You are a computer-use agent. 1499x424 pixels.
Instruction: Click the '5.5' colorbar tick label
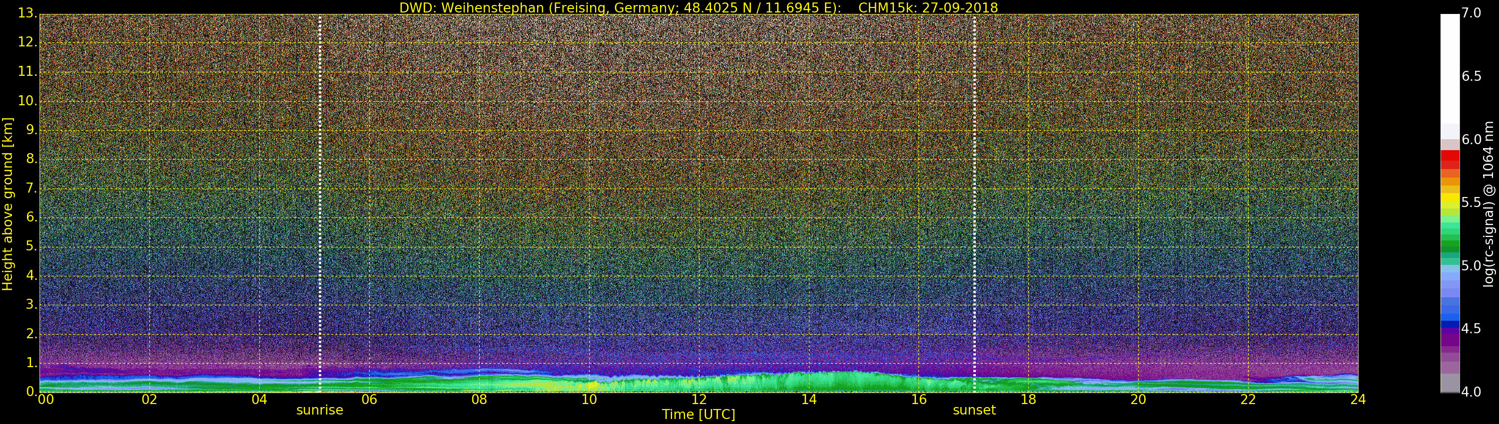1471,203
